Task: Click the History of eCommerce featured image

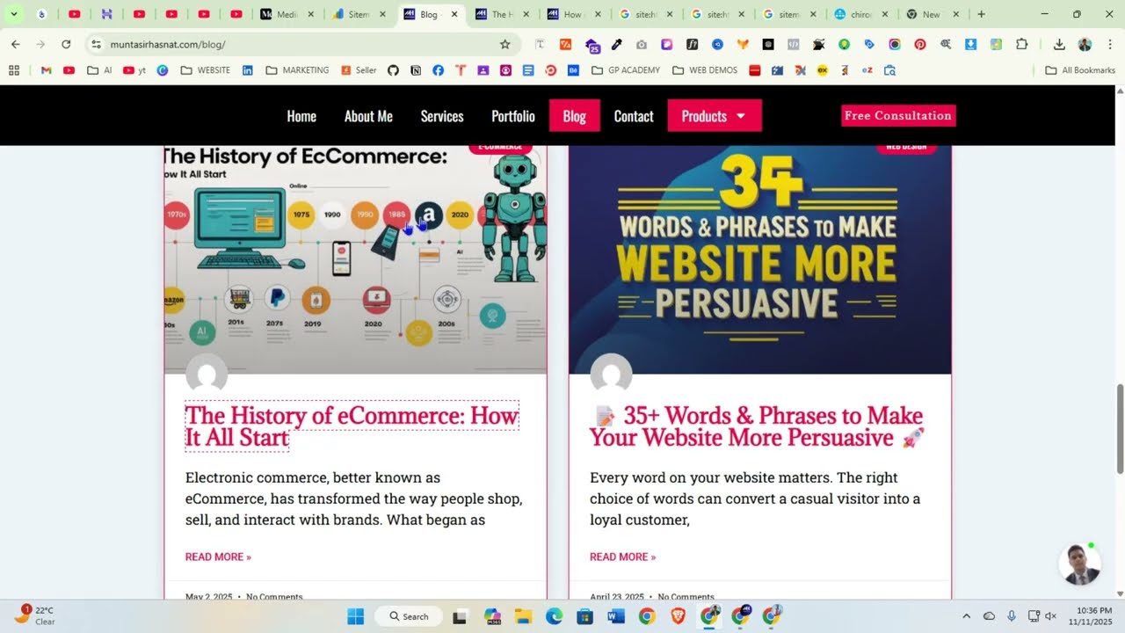Action: 355,259
